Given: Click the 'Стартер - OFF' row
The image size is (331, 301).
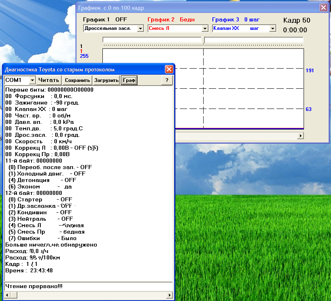Looking at the screenshot, I should pos(40,200).
